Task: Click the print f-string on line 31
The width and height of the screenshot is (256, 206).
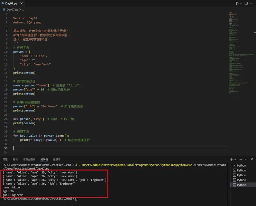Action: point(40,140)
